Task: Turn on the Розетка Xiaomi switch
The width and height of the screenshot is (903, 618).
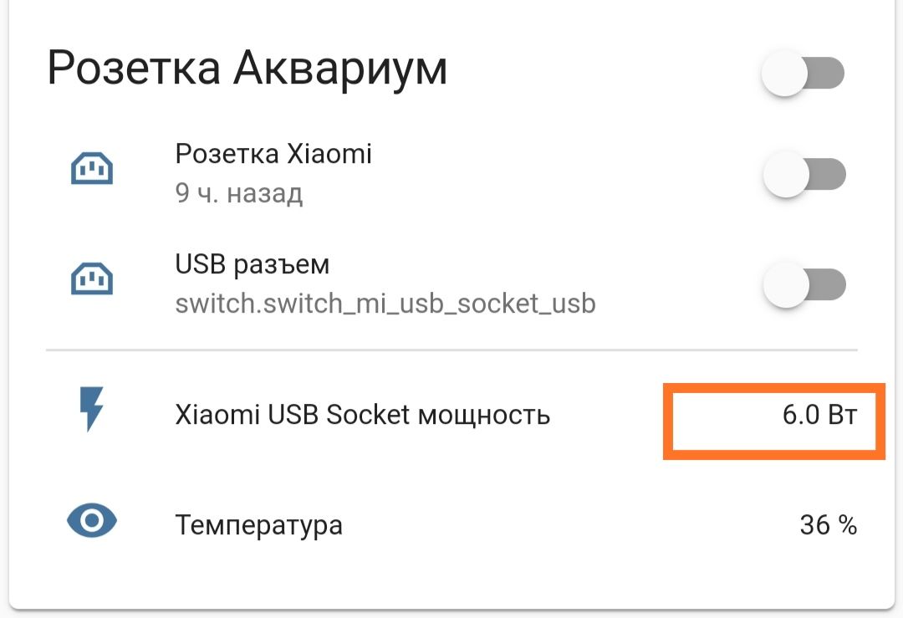Action: tap(804, 174)
